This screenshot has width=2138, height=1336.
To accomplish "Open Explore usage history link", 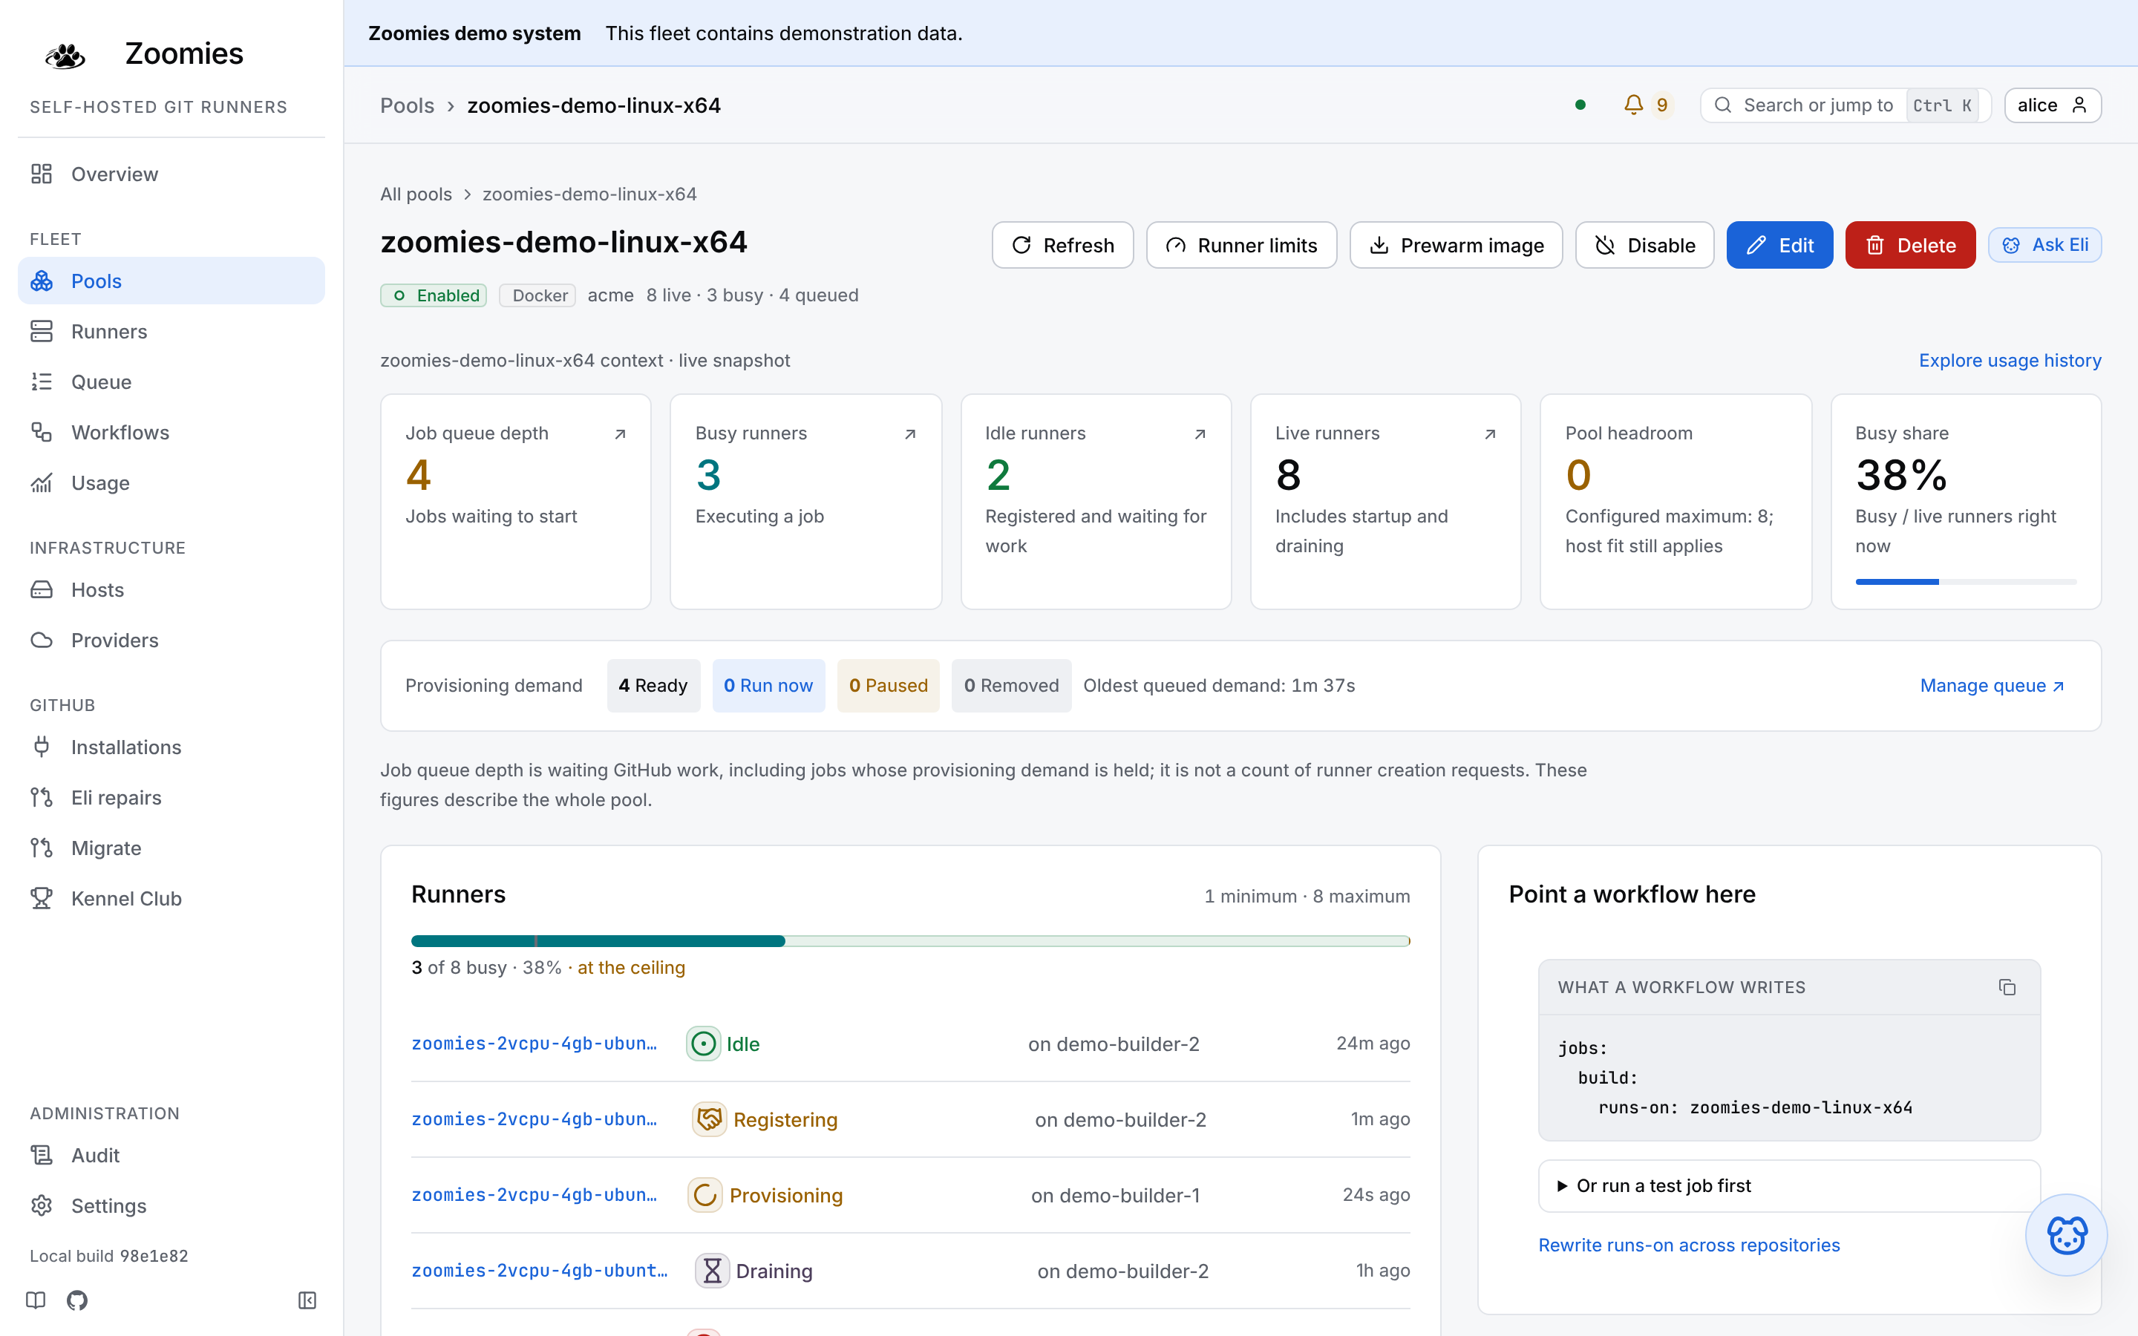I will (2010, 361).
